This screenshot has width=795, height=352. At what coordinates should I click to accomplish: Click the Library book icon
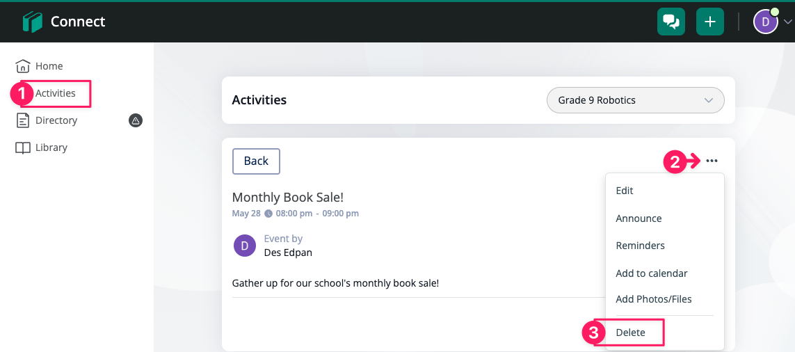tap(23, 147)
